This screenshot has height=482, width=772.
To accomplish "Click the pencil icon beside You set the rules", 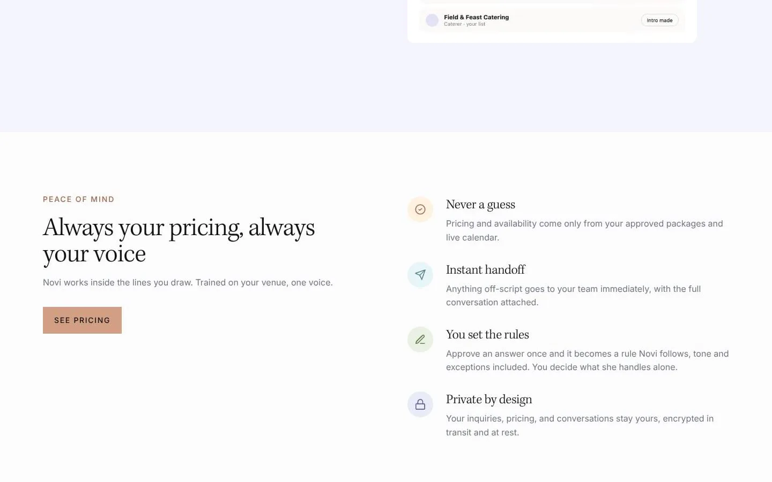I will (420, 340).
